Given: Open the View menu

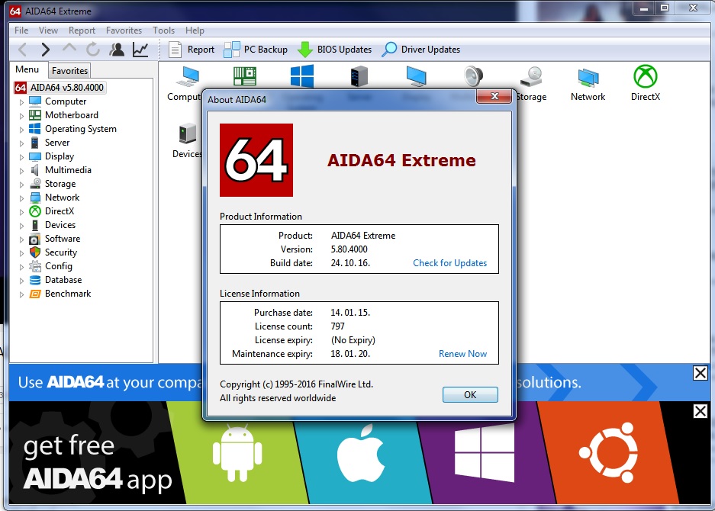Looking at the screenshot, I should [48, 30].
